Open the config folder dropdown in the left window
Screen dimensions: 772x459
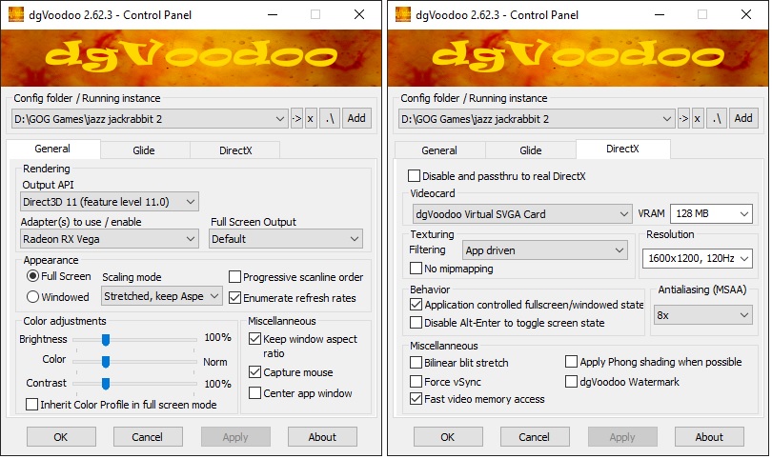150,119
